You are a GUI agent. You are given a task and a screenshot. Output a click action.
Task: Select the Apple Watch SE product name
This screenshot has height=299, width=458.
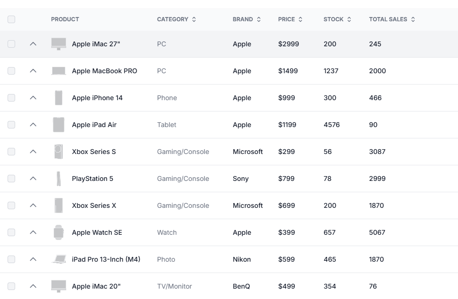coord(97,232)
